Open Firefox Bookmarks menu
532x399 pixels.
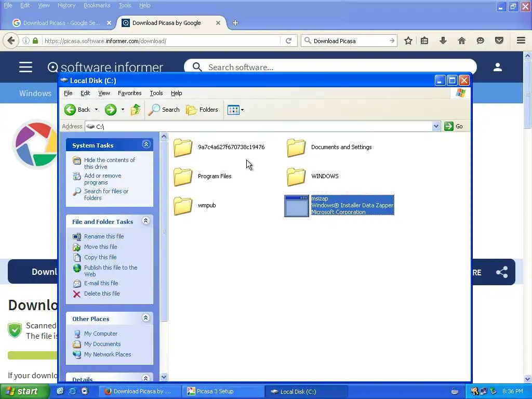coord(97,5)
